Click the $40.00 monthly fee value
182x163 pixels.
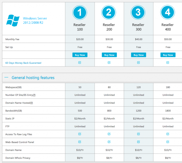pyautogui.click(x=139, y=39)
